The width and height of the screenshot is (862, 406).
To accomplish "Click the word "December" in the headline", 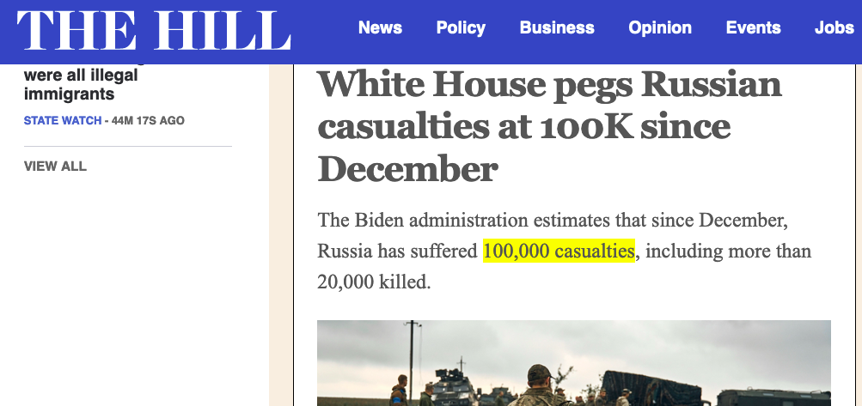I will point(407,169).
